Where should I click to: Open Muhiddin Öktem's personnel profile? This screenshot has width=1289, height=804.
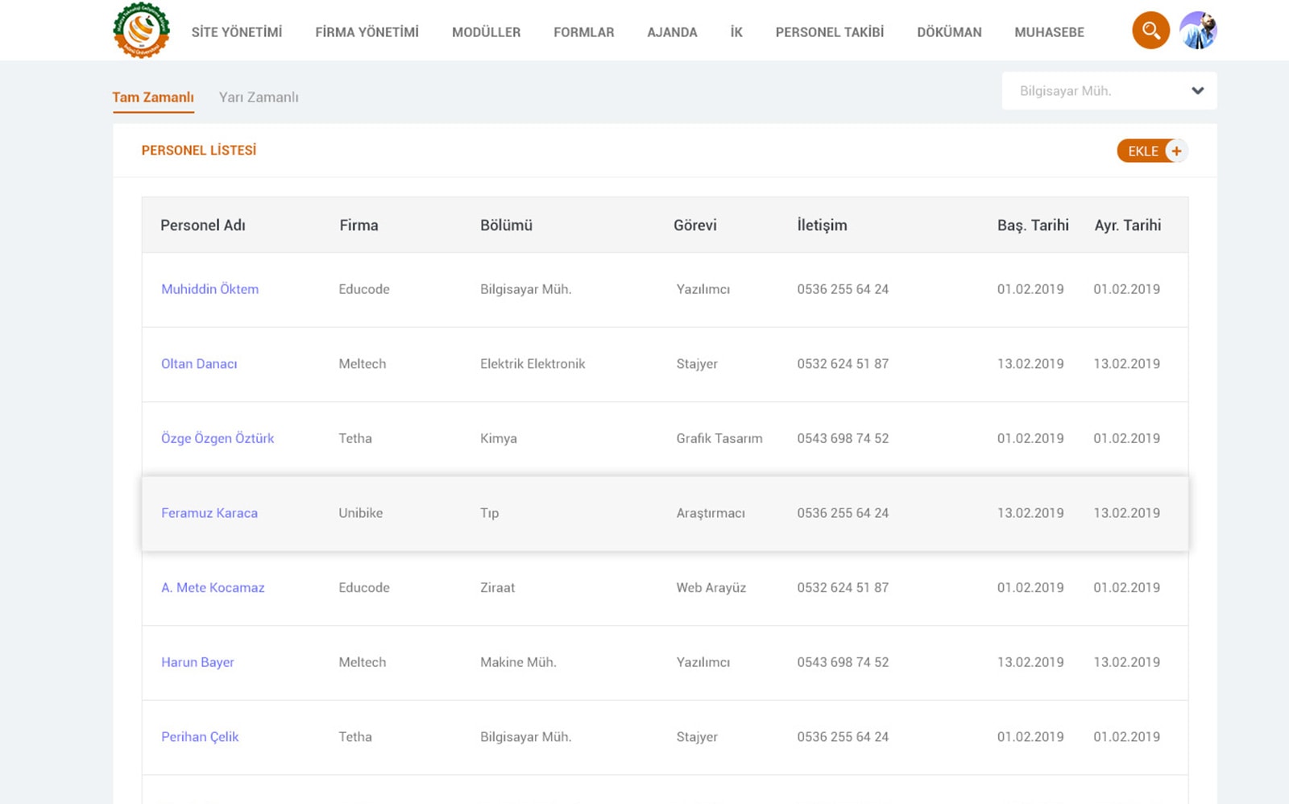point(209,289)
